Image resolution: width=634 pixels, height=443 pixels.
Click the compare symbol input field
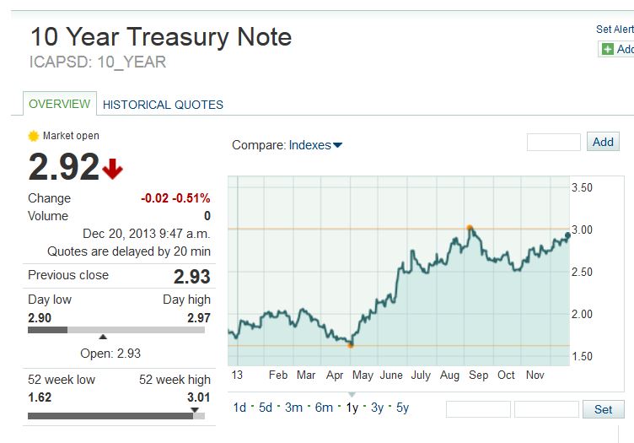click(x=553, y=142)
